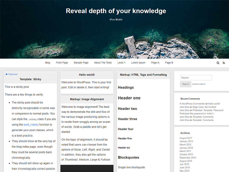Screen dimensions: 229x172
Task: Open the advance search link
Action: click(x=199, y=84)
